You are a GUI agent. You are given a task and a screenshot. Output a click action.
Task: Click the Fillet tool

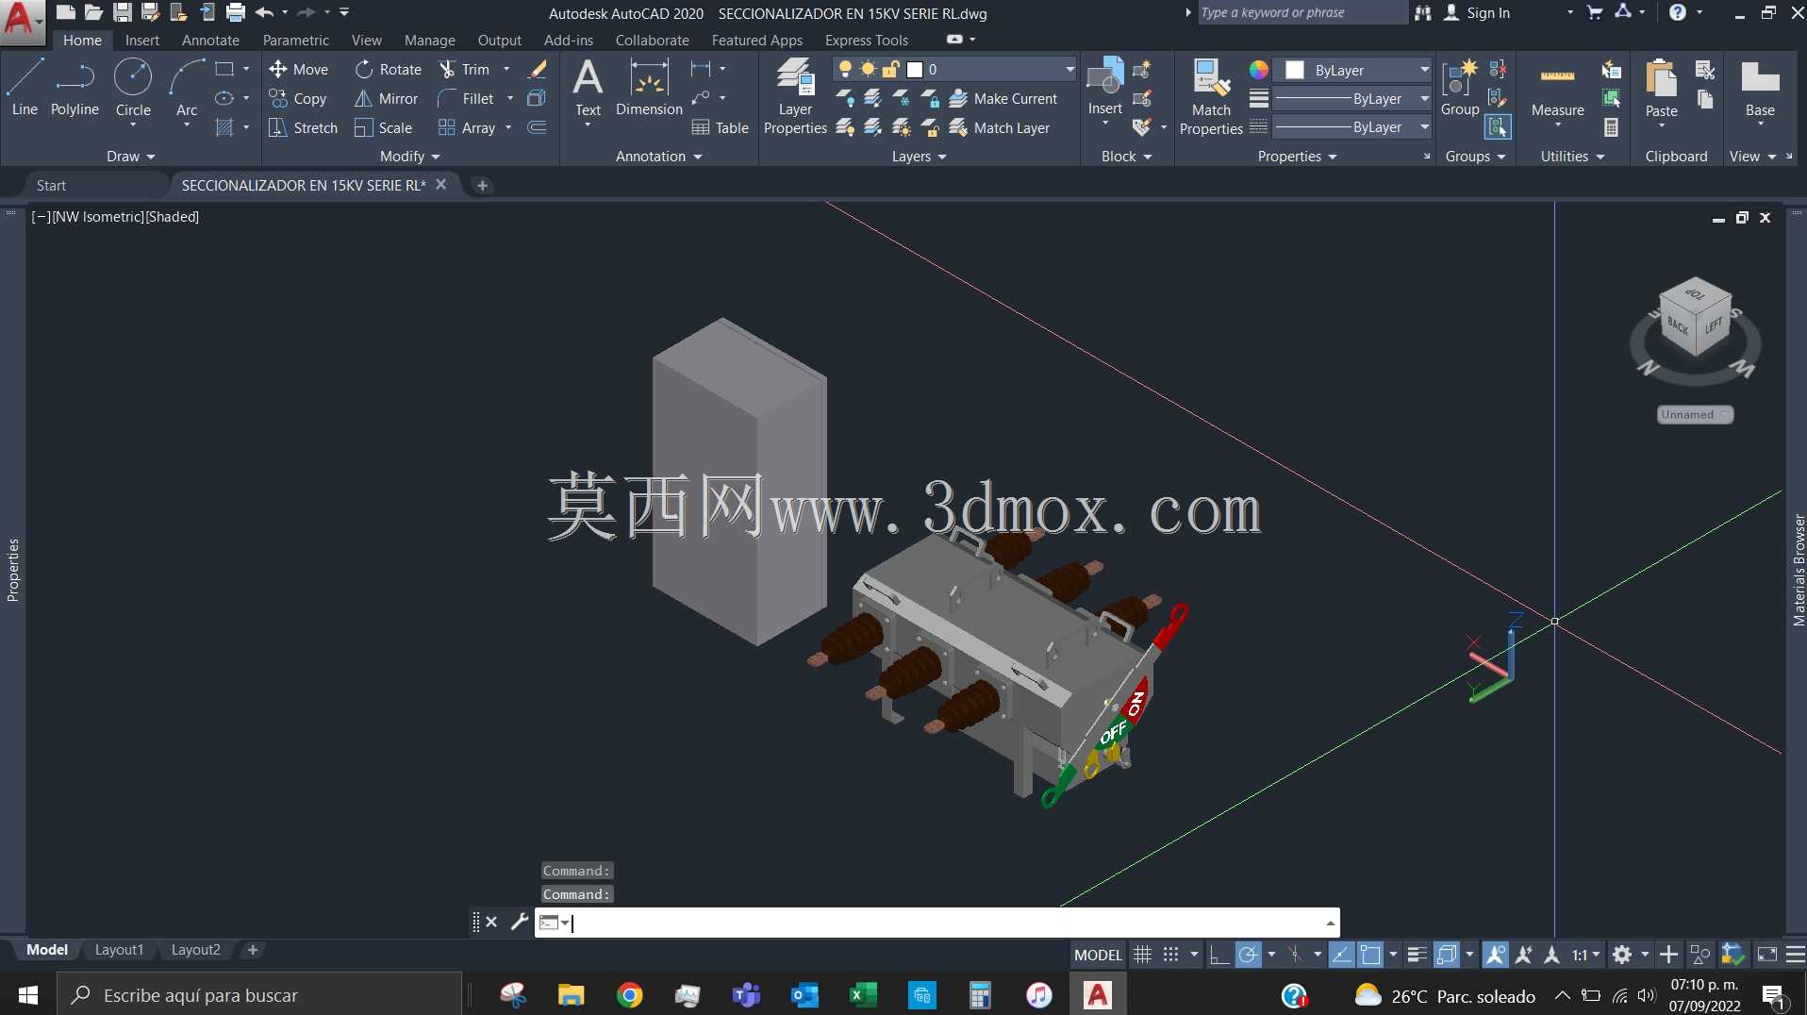(x=467, y=98)
